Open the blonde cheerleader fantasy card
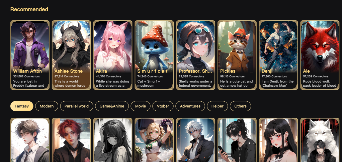The image size is (342, 162). 154,140
